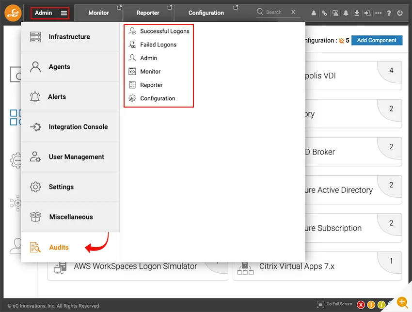Viewport: 412px width, 312px height.
Task: Click the Configuration audit wrench-gear icon
Action: 132,98
